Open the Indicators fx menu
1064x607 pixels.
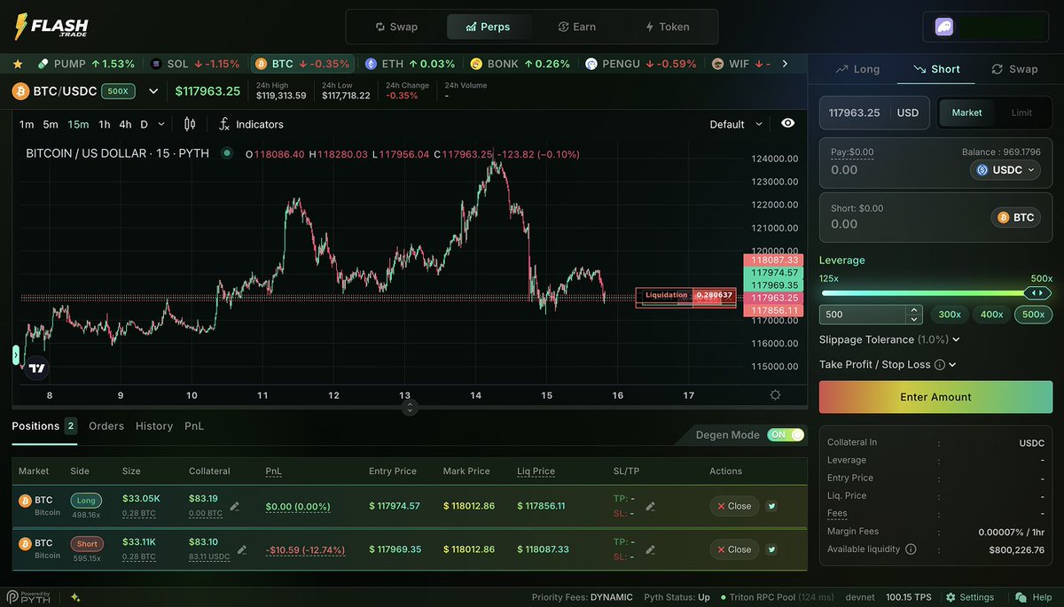pyautogui.click(x=251, y=124)
